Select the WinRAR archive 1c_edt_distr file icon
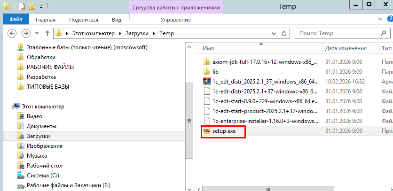The width and height of the screenshot is (393, 191). pos(206,81)
